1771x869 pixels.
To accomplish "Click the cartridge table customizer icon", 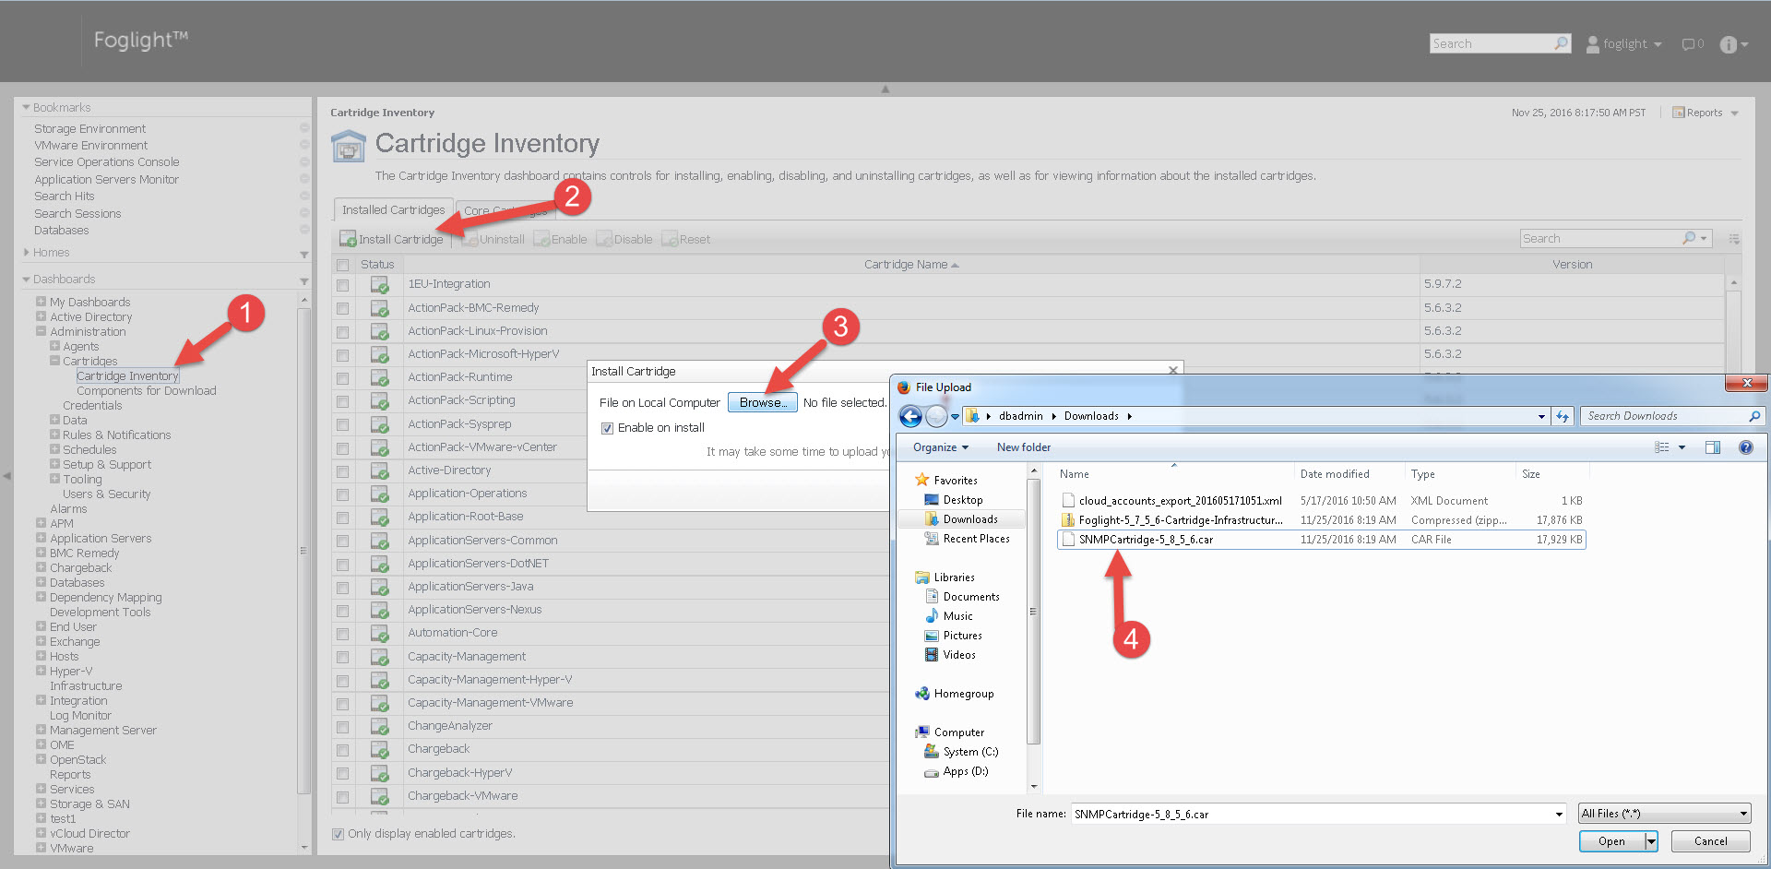I will pyautogui.click(x=1734, y=239).
